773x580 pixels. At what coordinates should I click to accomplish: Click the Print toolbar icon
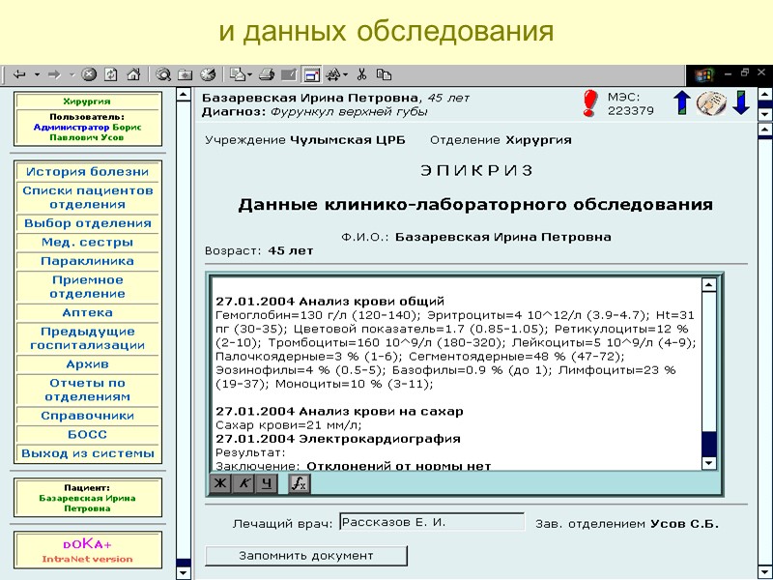[x=267, y=75]
